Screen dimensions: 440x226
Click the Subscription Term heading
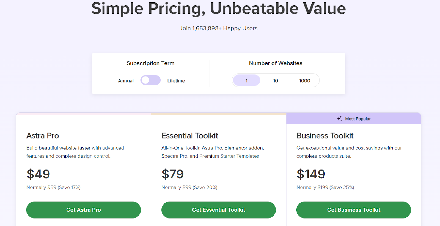(x=150, y=63)
